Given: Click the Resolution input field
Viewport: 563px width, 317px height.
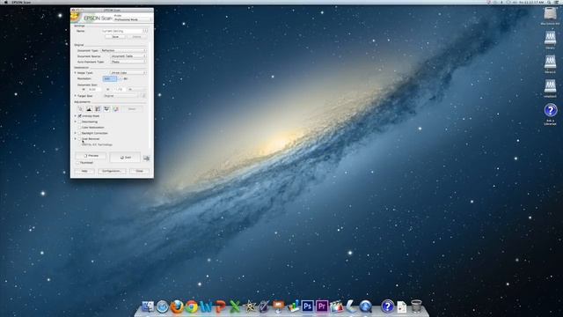Looking at the screenshot, I should (109, 78).
